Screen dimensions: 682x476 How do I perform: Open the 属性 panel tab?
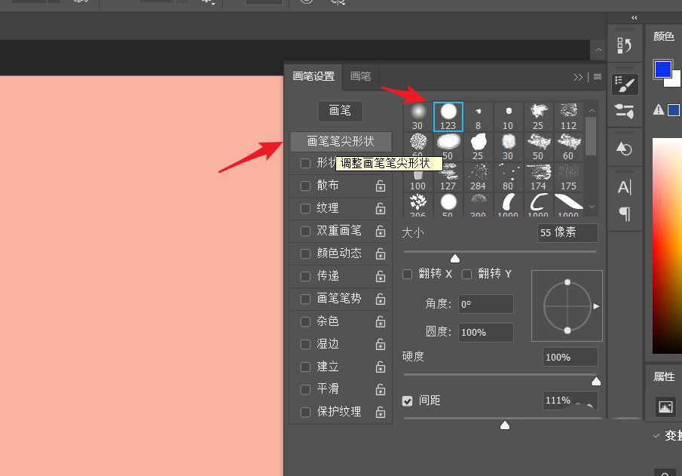coord(664,376)
